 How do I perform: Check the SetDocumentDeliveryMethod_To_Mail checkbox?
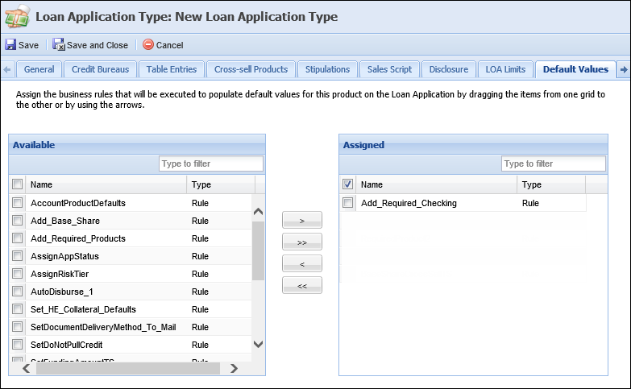coord(17,326)
